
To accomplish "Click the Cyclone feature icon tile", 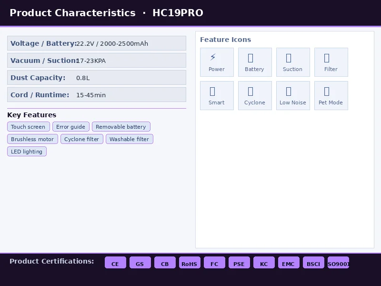I will (255, 96).
